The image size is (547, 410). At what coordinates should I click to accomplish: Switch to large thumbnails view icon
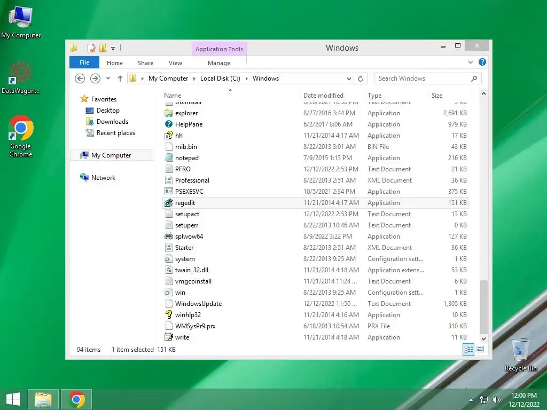pos(480,349)
